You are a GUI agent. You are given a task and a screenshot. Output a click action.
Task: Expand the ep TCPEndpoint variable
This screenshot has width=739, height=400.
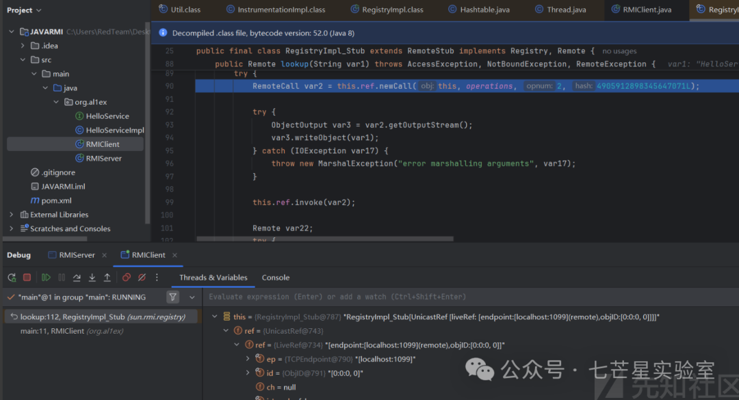(x=248, y=359)
